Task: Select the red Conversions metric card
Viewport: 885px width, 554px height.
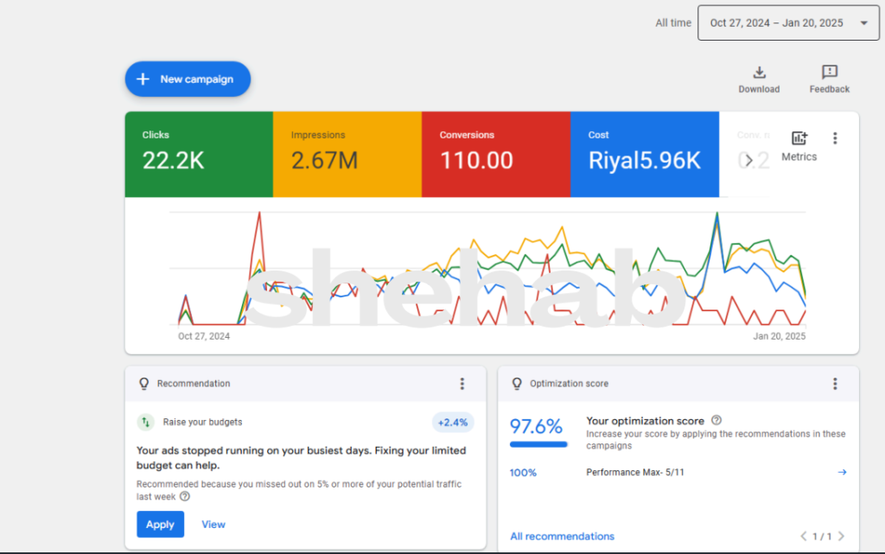Action: (x=495, y=154)
